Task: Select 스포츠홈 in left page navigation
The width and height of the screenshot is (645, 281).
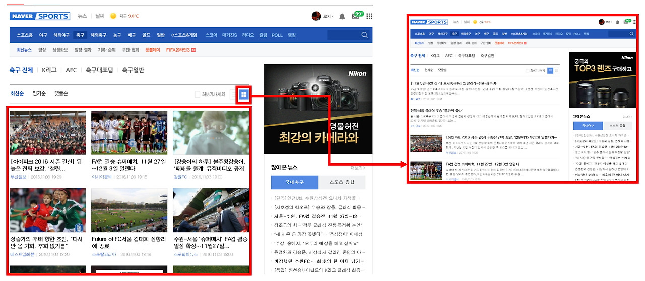Action: 24,35
